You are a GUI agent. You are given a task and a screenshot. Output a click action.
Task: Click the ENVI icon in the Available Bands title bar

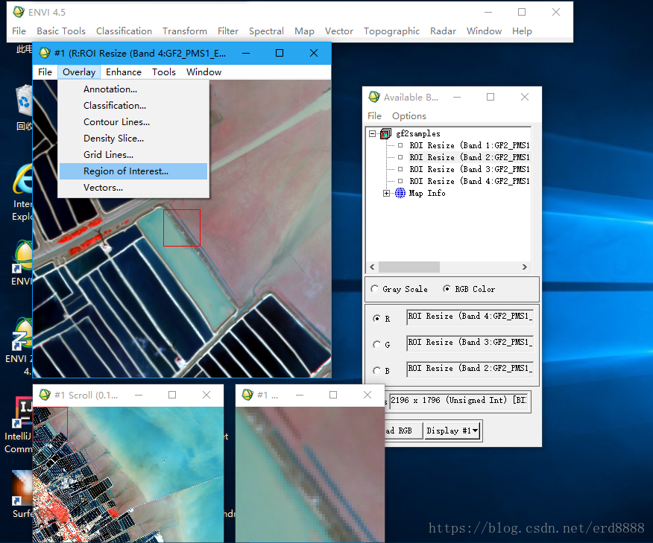click(374, 97)
